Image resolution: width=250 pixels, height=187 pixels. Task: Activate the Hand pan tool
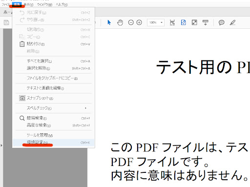tap(120, 22)
